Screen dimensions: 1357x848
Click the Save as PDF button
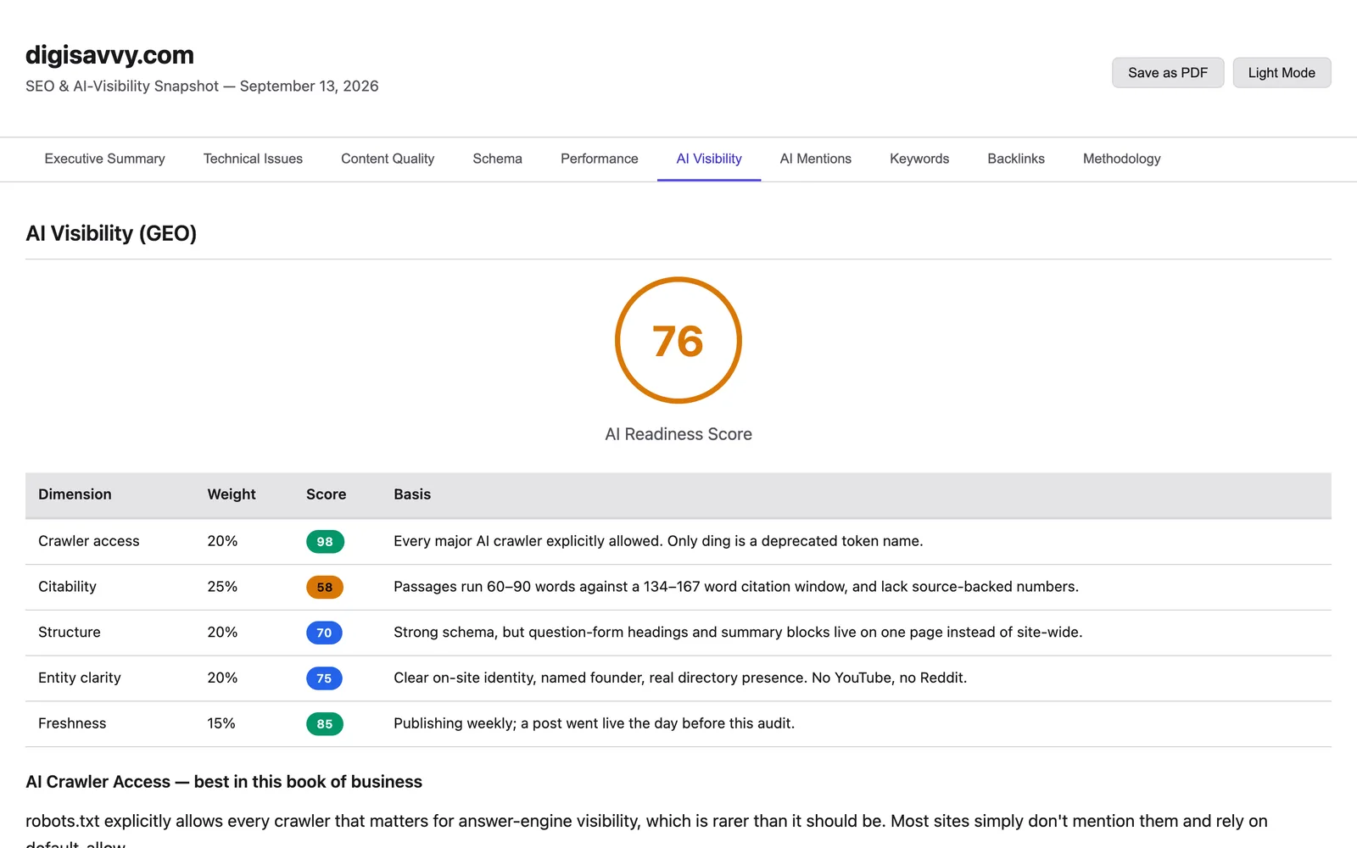(1167, 73)
